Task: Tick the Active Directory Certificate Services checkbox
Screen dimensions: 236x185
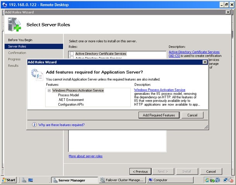Action: point(72,54)
